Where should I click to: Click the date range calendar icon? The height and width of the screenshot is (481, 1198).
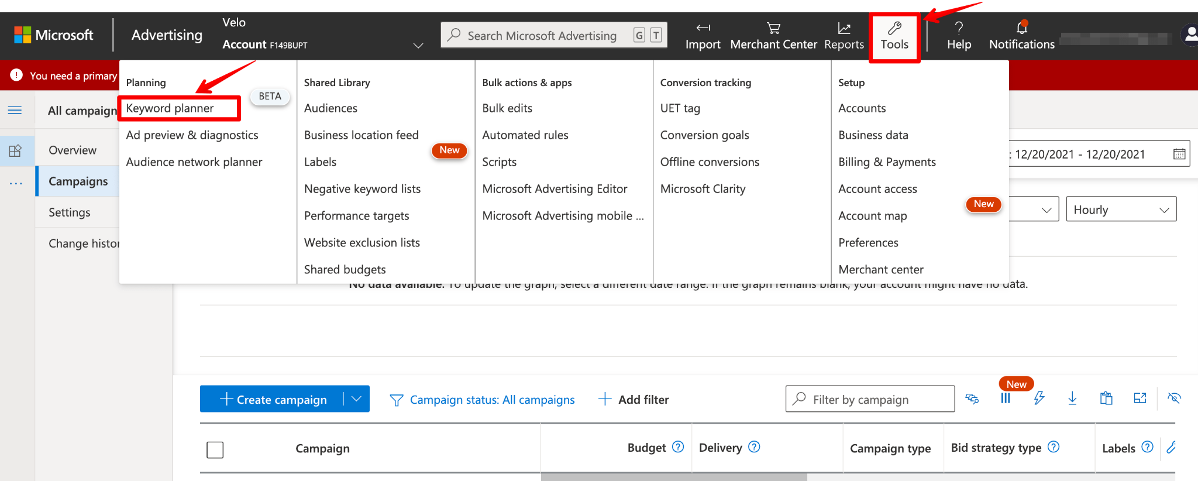[1179, 154]
